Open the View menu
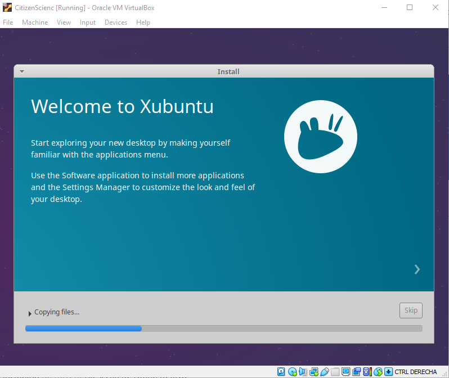Viewport: 449px width, 378px height. coord(64,22)
